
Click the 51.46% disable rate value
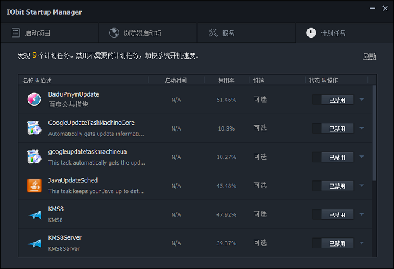click(227, 100)
